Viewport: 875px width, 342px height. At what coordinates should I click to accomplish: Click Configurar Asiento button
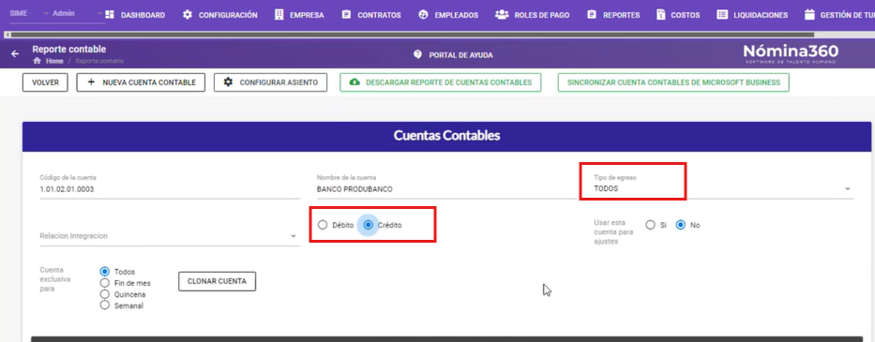coord(271,82)
